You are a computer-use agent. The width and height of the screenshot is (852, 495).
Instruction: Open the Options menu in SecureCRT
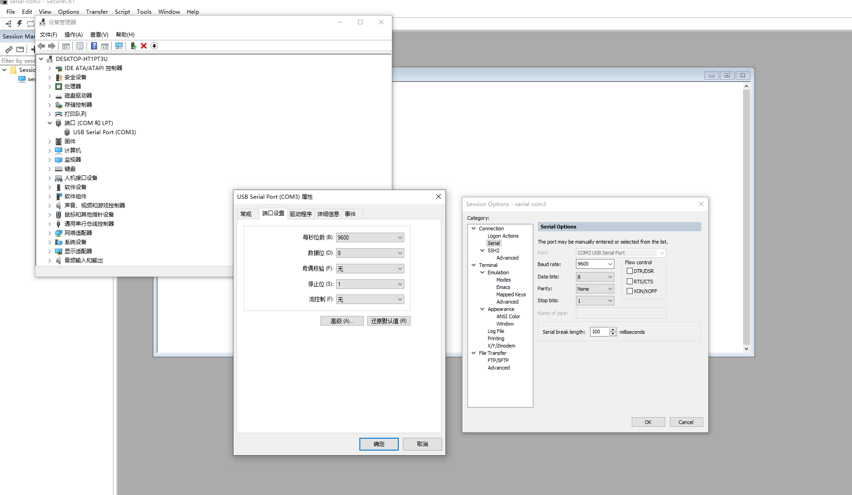[69, 12]
